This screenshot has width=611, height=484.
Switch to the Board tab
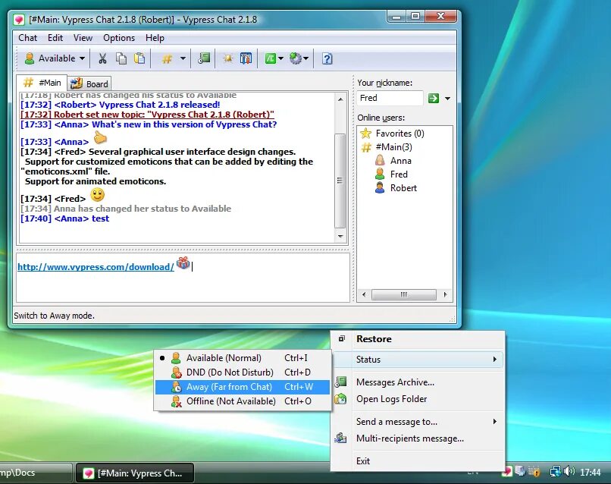[89, 83]
